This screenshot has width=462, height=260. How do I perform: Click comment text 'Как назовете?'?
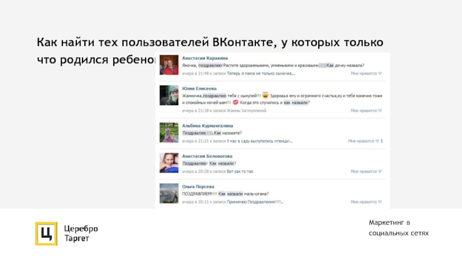[228, 133]
